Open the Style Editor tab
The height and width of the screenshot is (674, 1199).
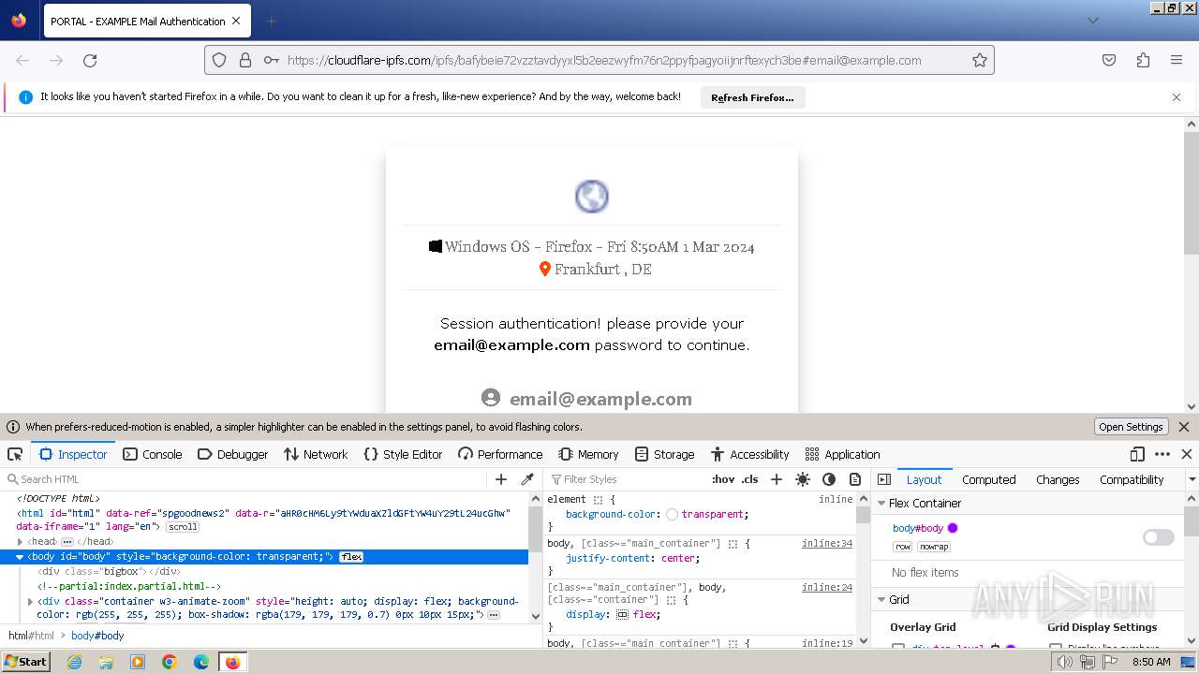(x=403, y=454)
